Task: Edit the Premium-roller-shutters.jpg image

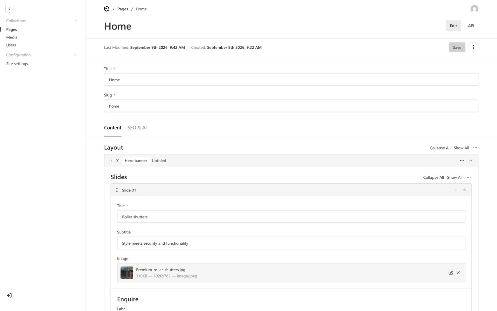Action: [451, 273]
